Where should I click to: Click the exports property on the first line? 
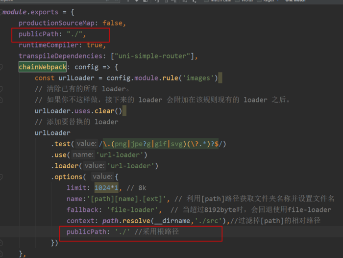coord(45,12)
